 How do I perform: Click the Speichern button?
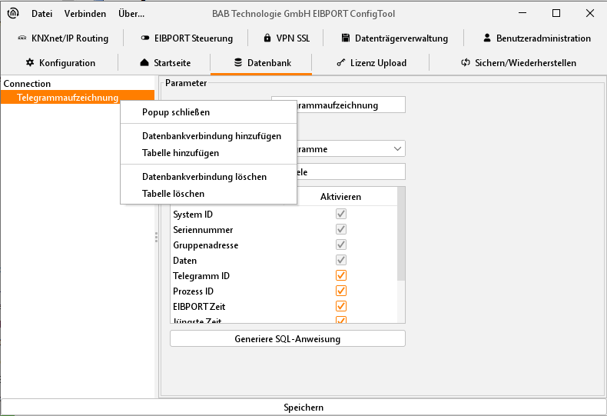pyautogui.click(x=303, y=408)
